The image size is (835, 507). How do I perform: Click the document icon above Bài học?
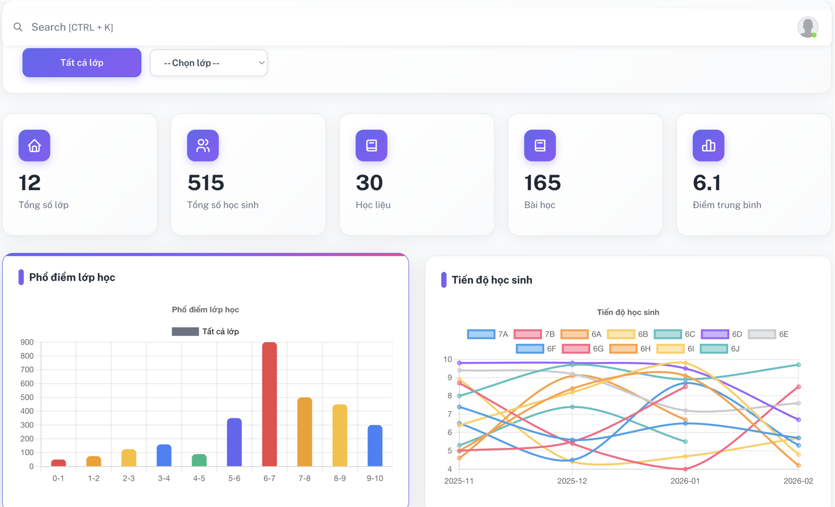pyautogui.click(x=539, y=145)
